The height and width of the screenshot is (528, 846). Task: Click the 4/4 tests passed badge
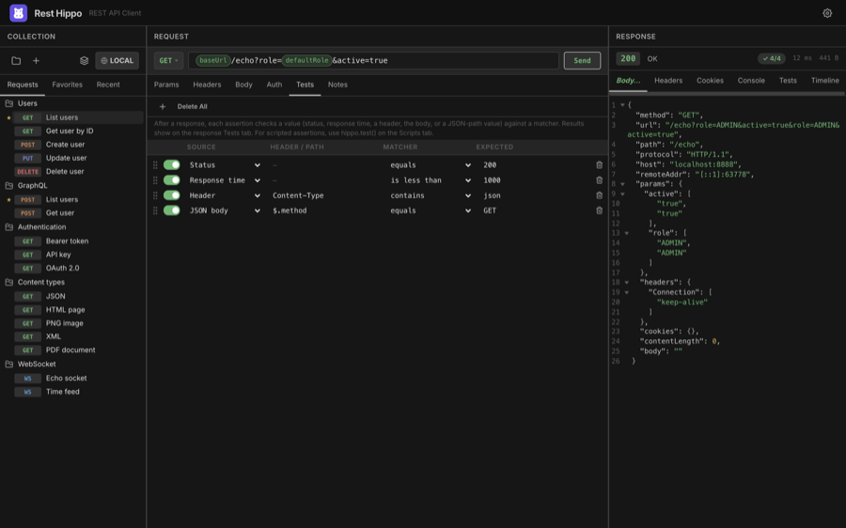pos(772,58)
